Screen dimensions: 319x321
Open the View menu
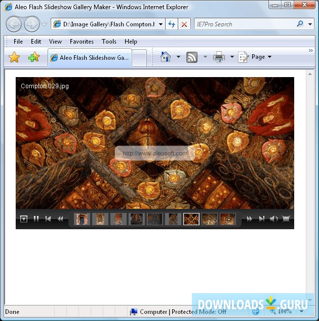point(55,42)
